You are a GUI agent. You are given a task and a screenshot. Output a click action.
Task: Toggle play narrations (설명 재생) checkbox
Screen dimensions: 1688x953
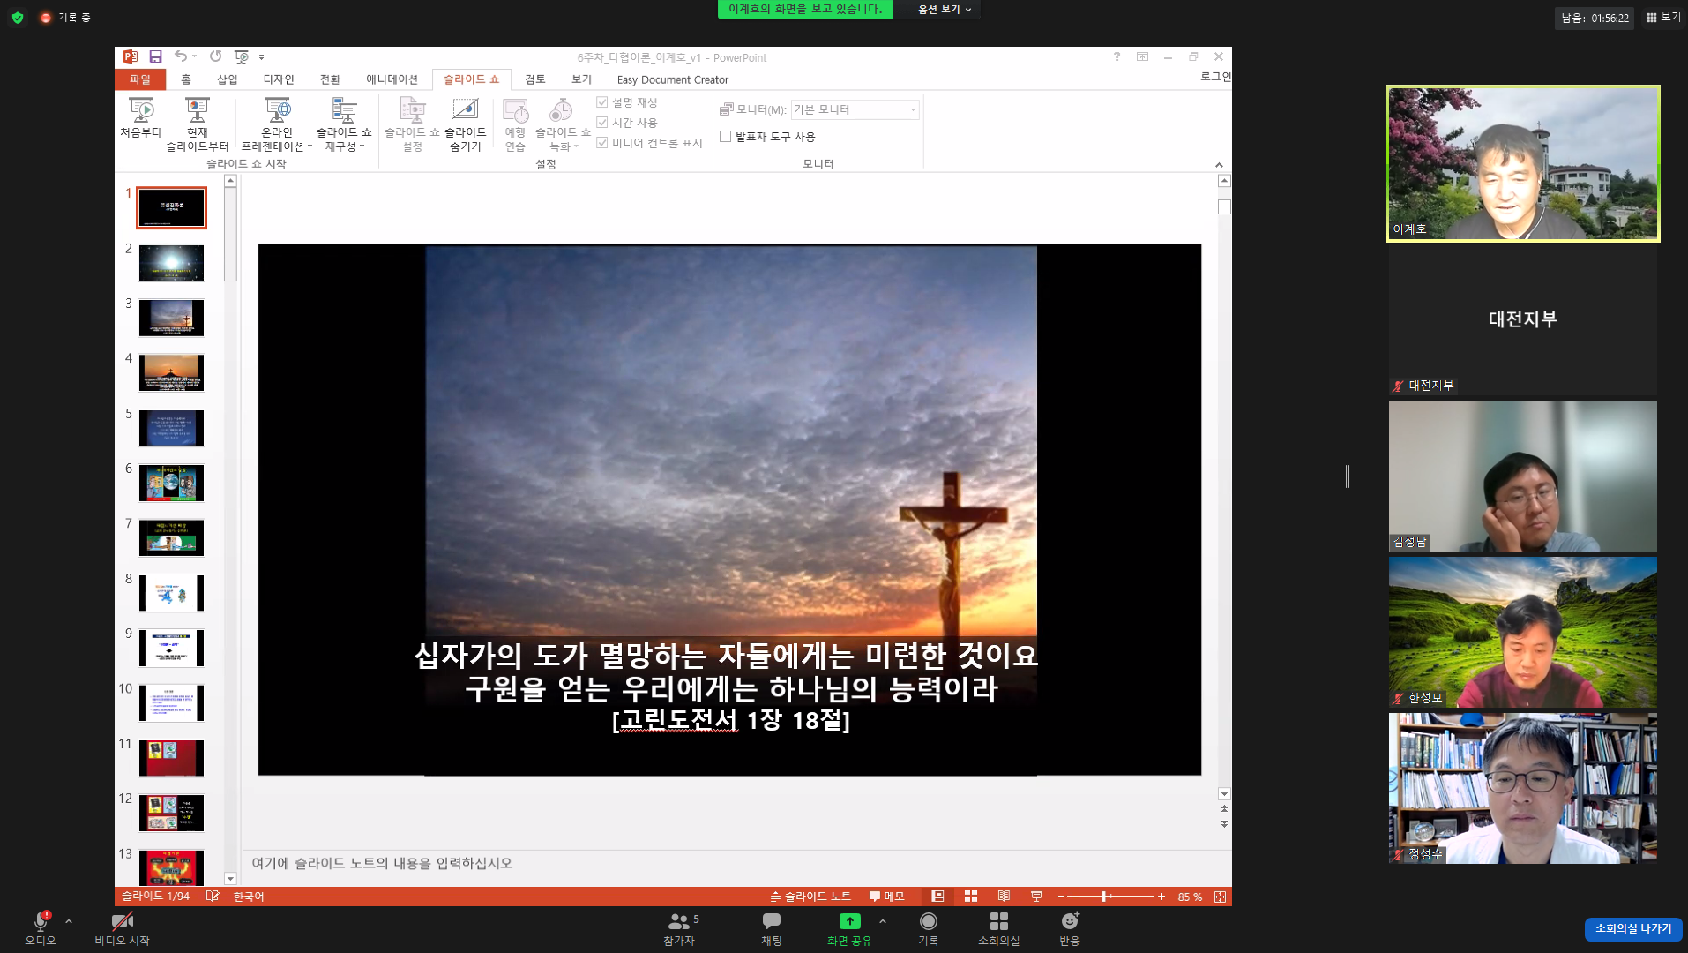[602, 102]
